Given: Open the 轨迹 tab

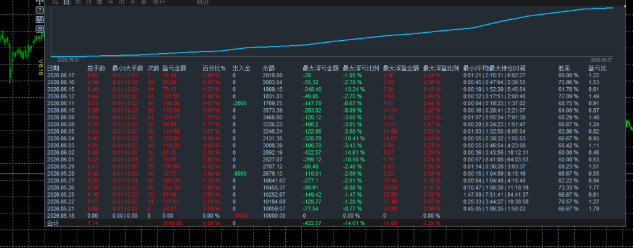Looking at the screenshot, I should [x=203, y=2].
